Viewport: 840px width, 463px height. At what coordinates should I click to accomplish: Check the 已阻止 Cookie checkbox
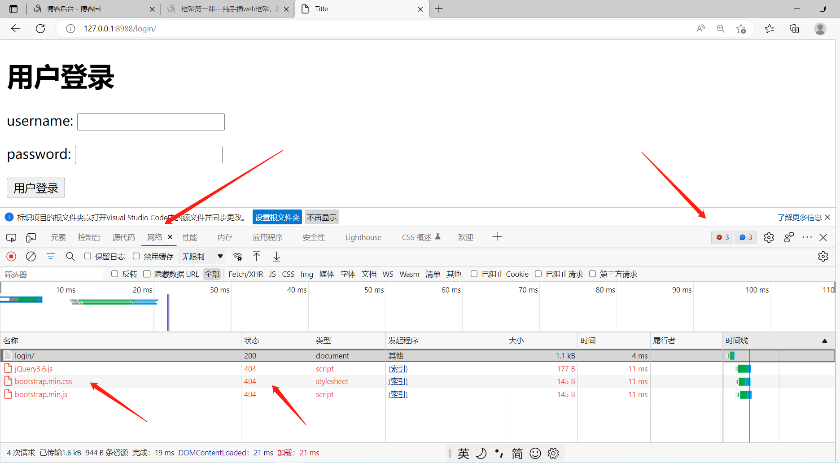pyautogui.click(x=474, y=274)
